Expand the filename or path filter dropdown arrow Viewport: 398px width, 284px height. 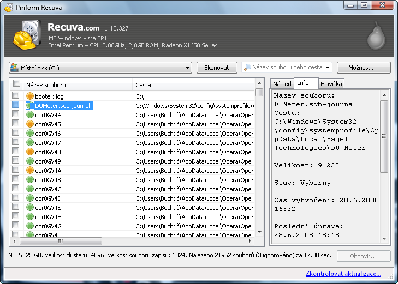(x=328, y=68)
